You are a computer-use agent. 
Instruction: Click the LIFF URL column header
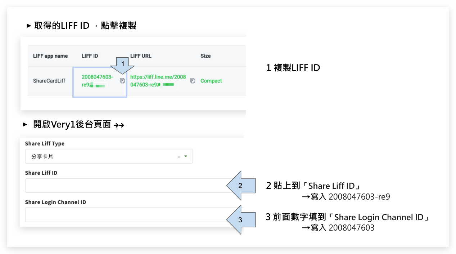pos(141,56)
